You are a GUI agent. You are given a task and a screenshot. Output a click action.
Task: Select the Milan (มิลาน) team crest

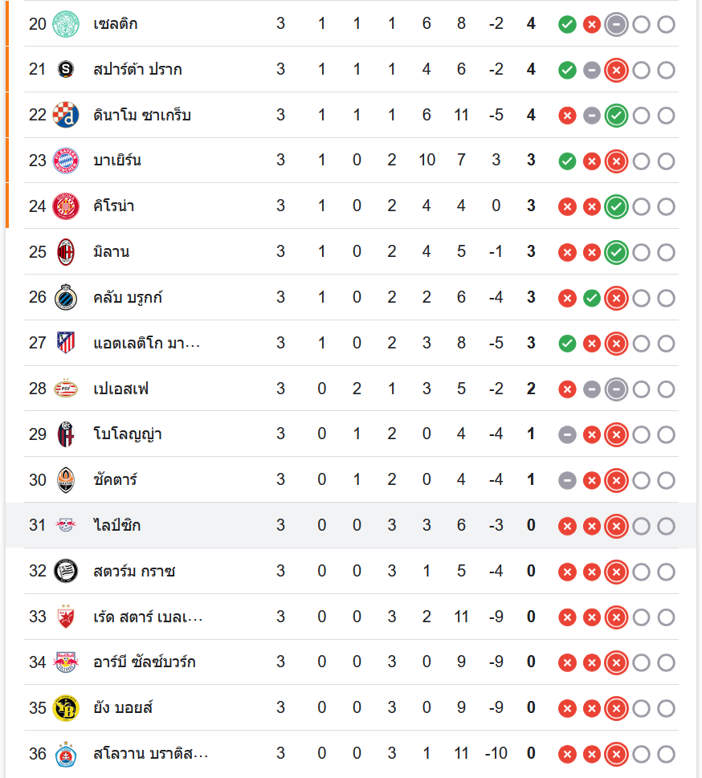click(66, 252)
